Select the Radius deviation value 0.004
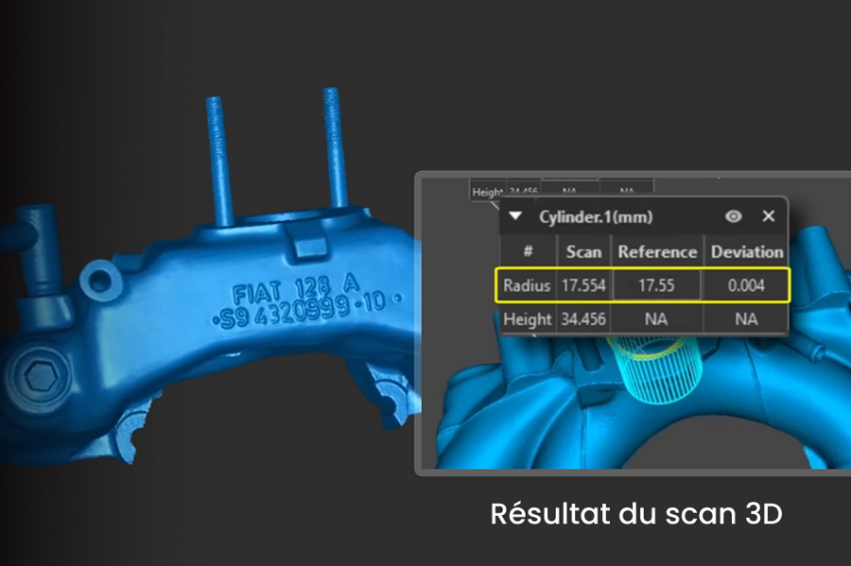This screenshot has height=566, width=851. (746, 285)
